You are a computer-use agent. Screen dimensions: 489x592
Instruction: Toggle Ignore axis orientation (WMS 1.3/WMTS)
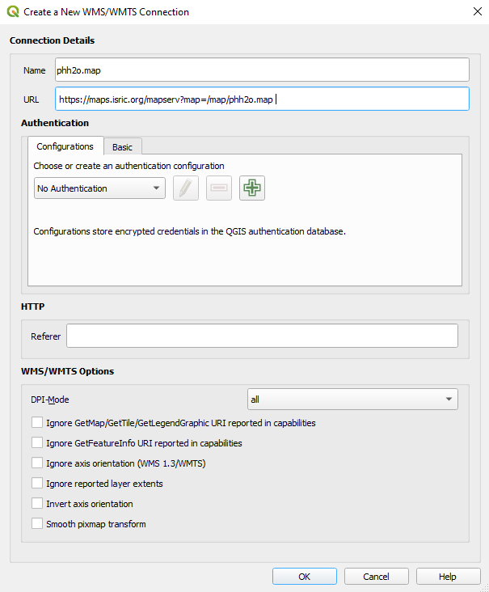point(37,463)
